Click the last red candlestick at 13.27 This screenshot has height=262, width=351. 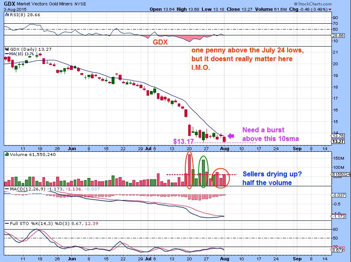[x=224, y=139]
